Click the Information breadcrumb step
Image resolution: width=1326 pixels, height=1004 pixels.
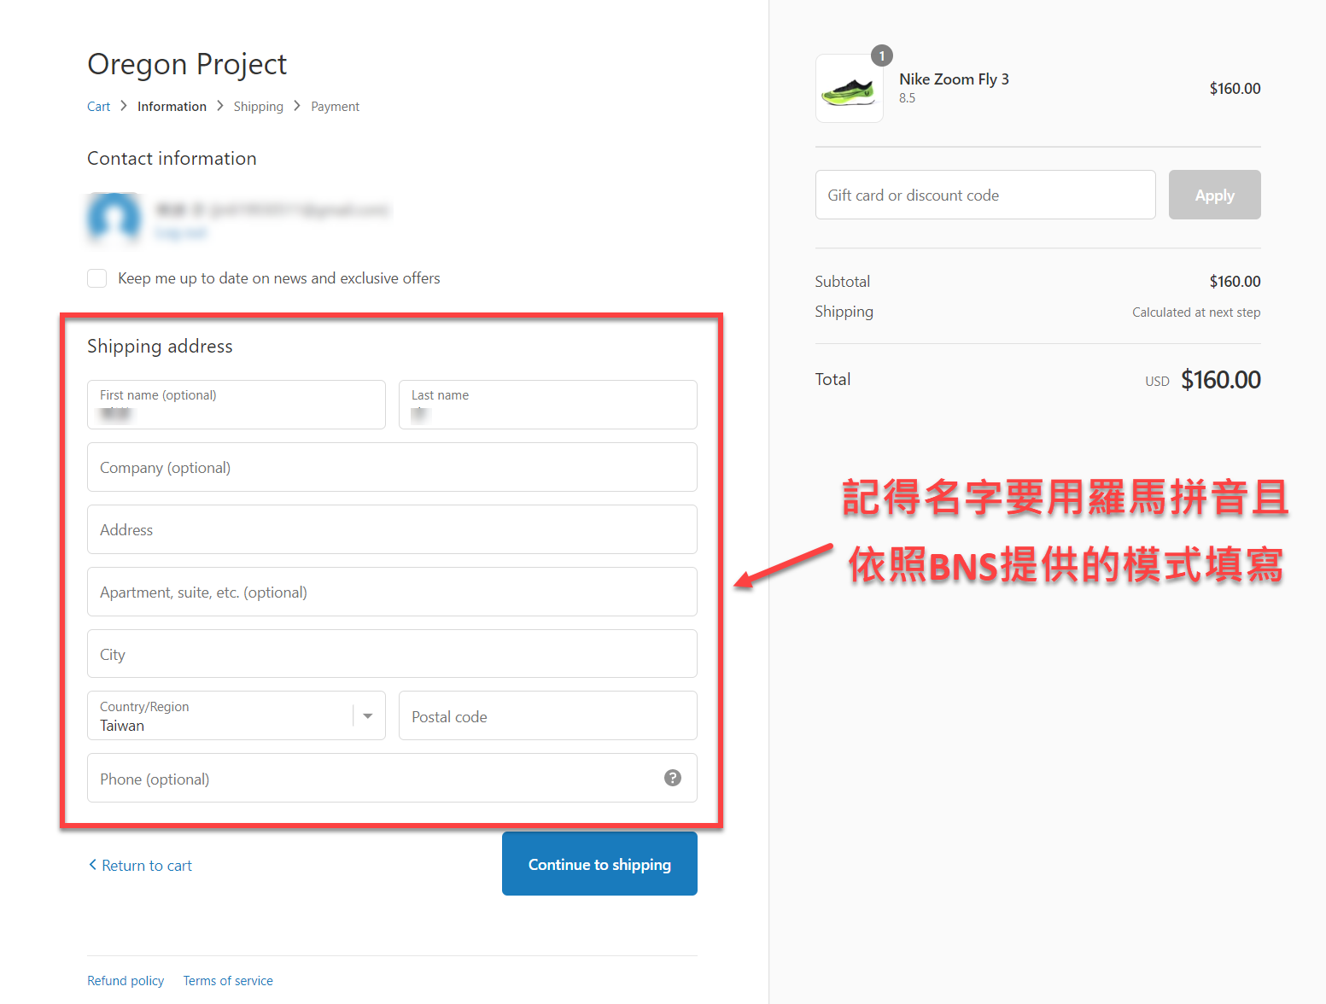click(172, 107)
